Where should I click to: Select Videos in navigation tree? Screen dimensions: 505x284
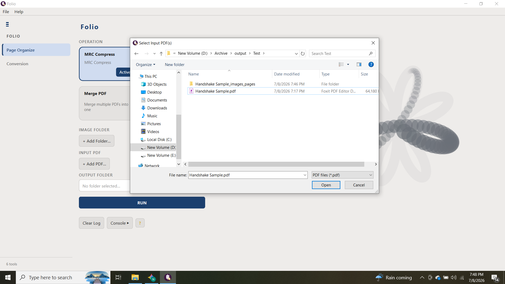(x=153, y=131)
